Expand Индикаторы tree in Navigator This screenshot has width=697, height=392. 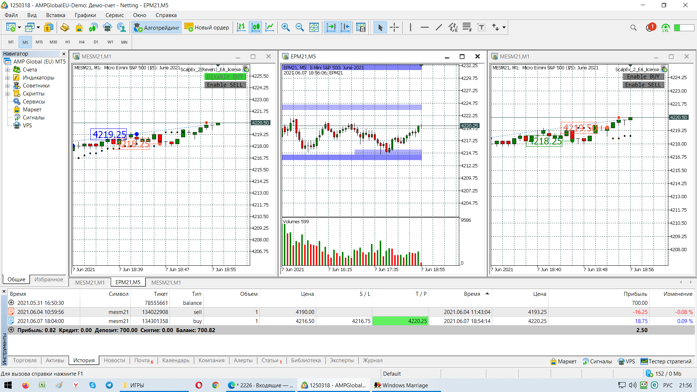point(7,78)
